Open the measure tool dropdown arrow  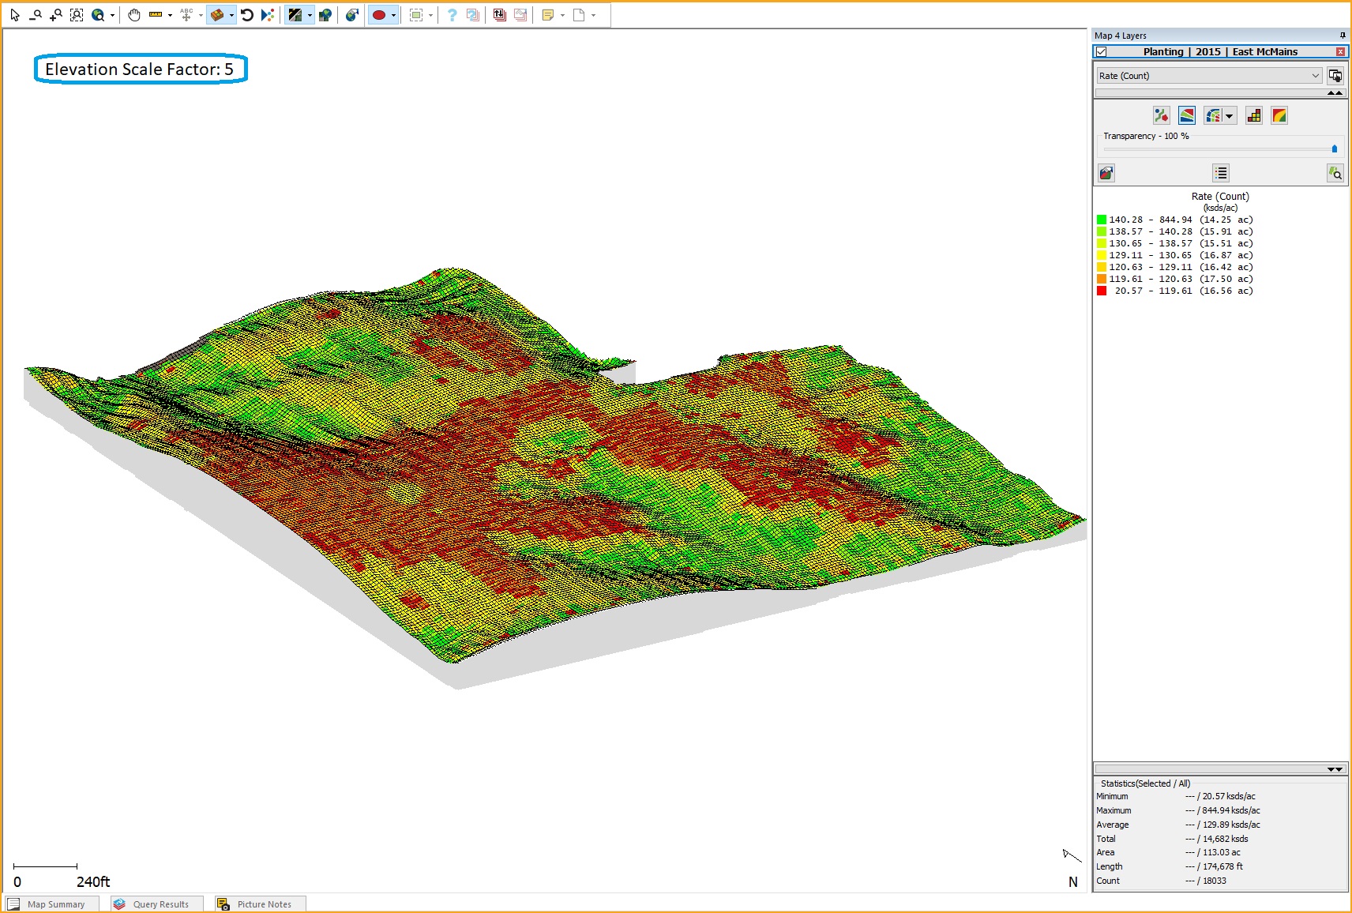click(170, 15)
